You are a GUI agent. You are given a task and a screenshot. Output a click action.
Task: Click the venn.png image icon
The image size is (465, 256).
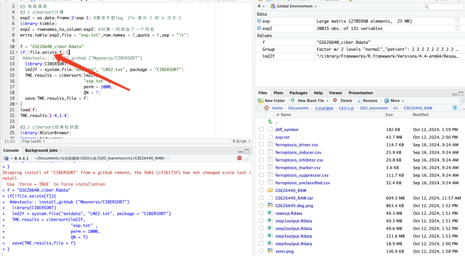click(270, 251)
